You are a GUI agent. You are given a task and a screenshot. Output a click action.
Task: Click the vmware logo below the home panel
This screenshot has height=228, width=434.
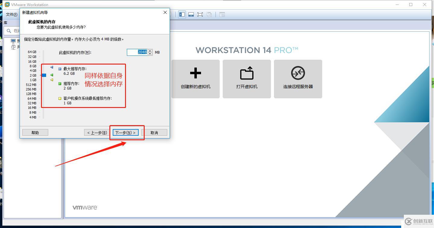tap(85, 207)
